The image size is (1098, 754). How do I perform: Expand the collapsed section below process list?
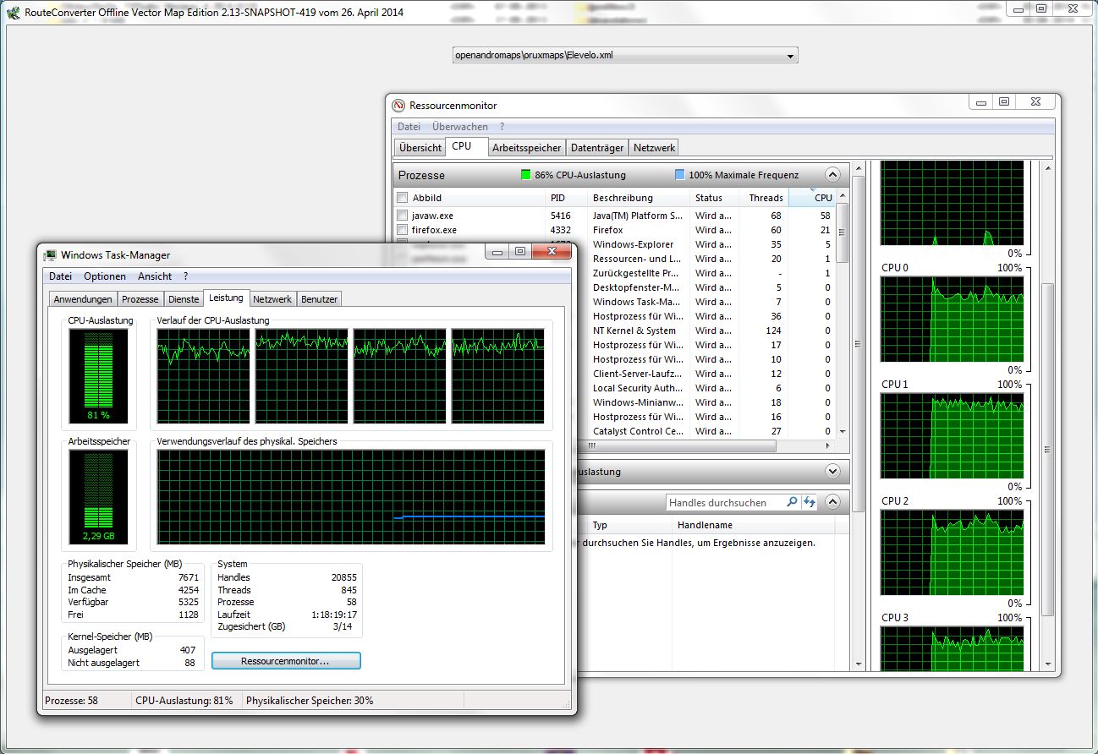pyautogui.click(x=832, y=472)
